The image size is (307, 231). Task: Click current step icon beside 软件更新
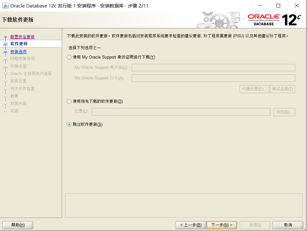click(6, 44)
